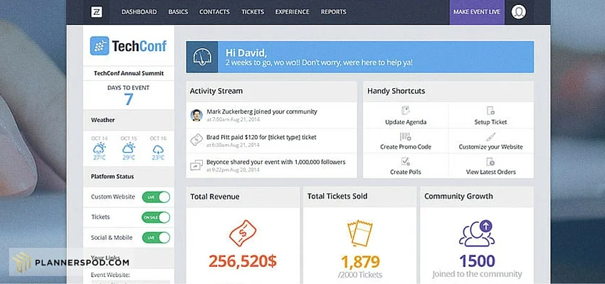Open the View Latest Orders shortcut
The height and width of the screenshot is (284, 605).
(491, 172)
